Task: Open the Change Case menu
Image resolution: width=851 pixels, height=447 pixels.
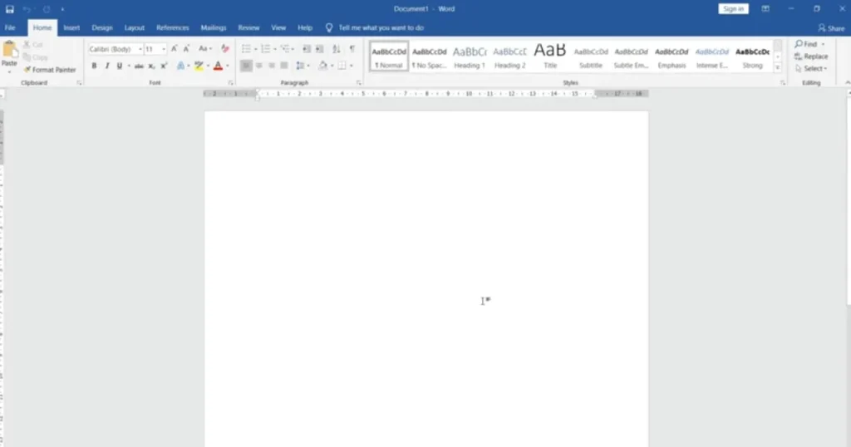Action: (204, 49)
